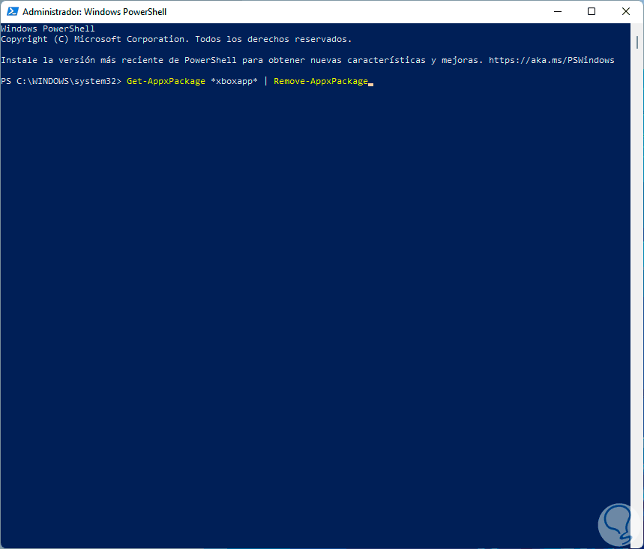
Task: Click the Windows PowerShell header line
Action: [x=48, y=28]
